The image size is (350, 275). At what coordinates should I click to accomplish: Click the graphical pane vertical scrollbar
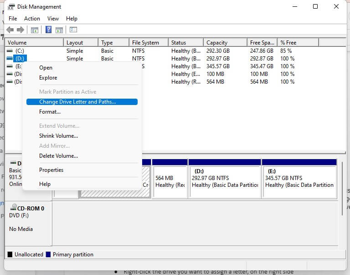(342, 189)
